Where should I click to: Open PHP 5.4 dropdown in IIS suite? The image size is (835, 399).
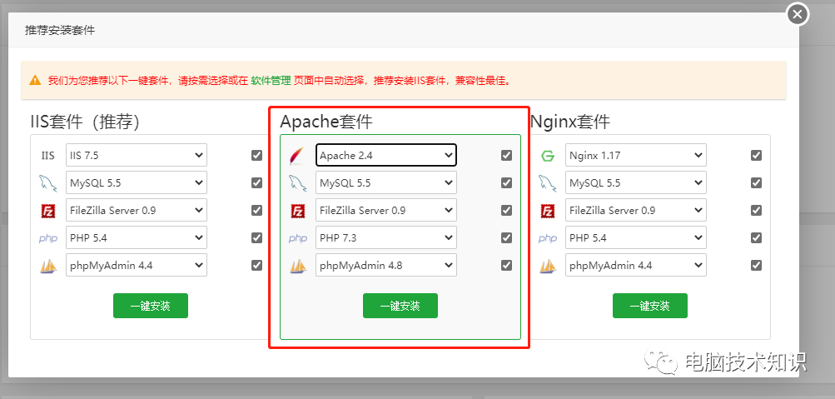tap(137, 237)
